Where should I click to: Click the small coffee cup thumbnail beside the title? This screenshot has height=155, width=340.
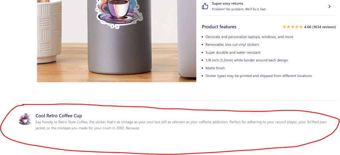pos(24,119)
